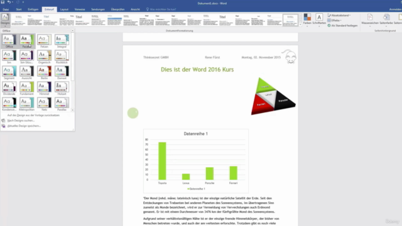
Task: Expand the document formatting gallery
Action: pyautogui.click(x=300, y=25)
